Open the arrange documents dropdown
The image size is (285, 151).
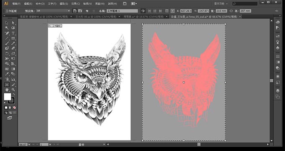134,4
